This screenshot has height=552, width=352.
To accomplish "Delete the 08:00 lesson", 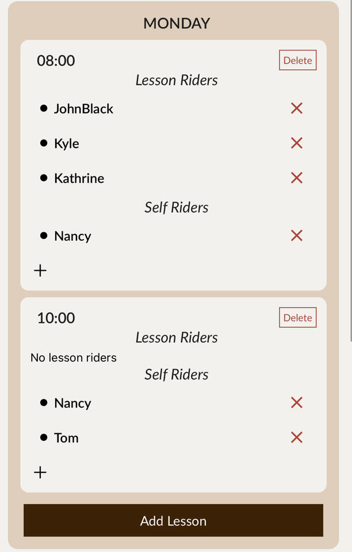I will (297, 60).
